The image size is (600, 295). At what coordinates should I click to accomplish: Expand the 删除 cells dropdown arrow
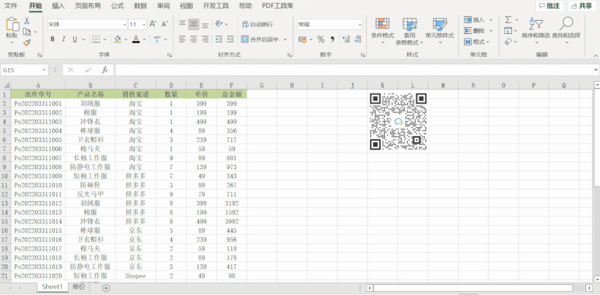(491, 31)
